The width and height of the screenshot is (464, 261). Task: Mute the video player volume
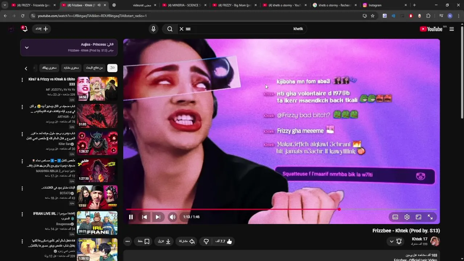click(173, 217)
